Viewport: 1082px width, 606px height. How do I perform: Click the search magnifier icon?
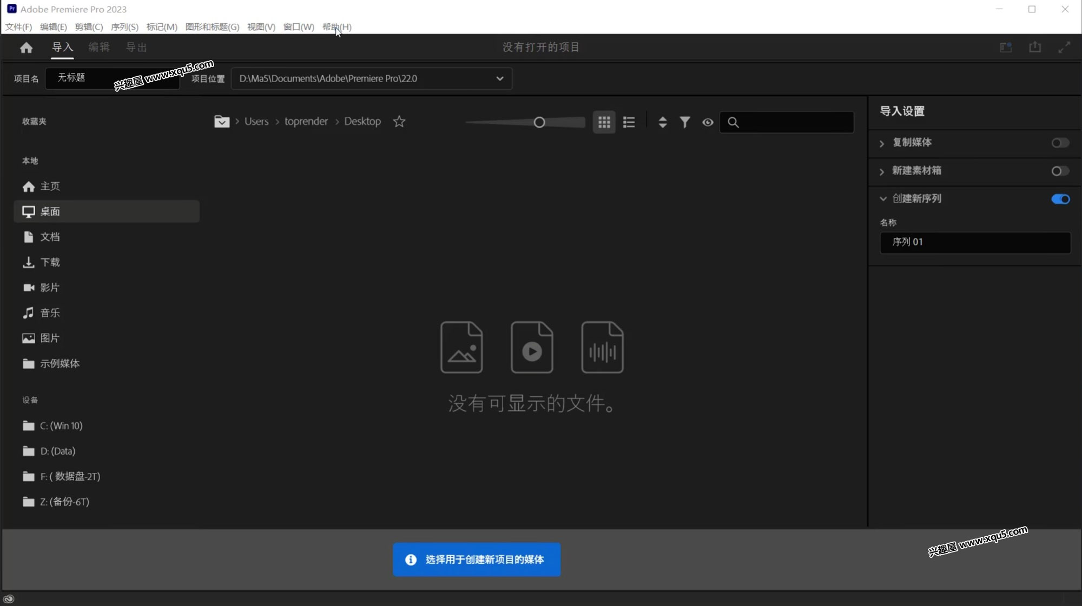tap(733, 122)
